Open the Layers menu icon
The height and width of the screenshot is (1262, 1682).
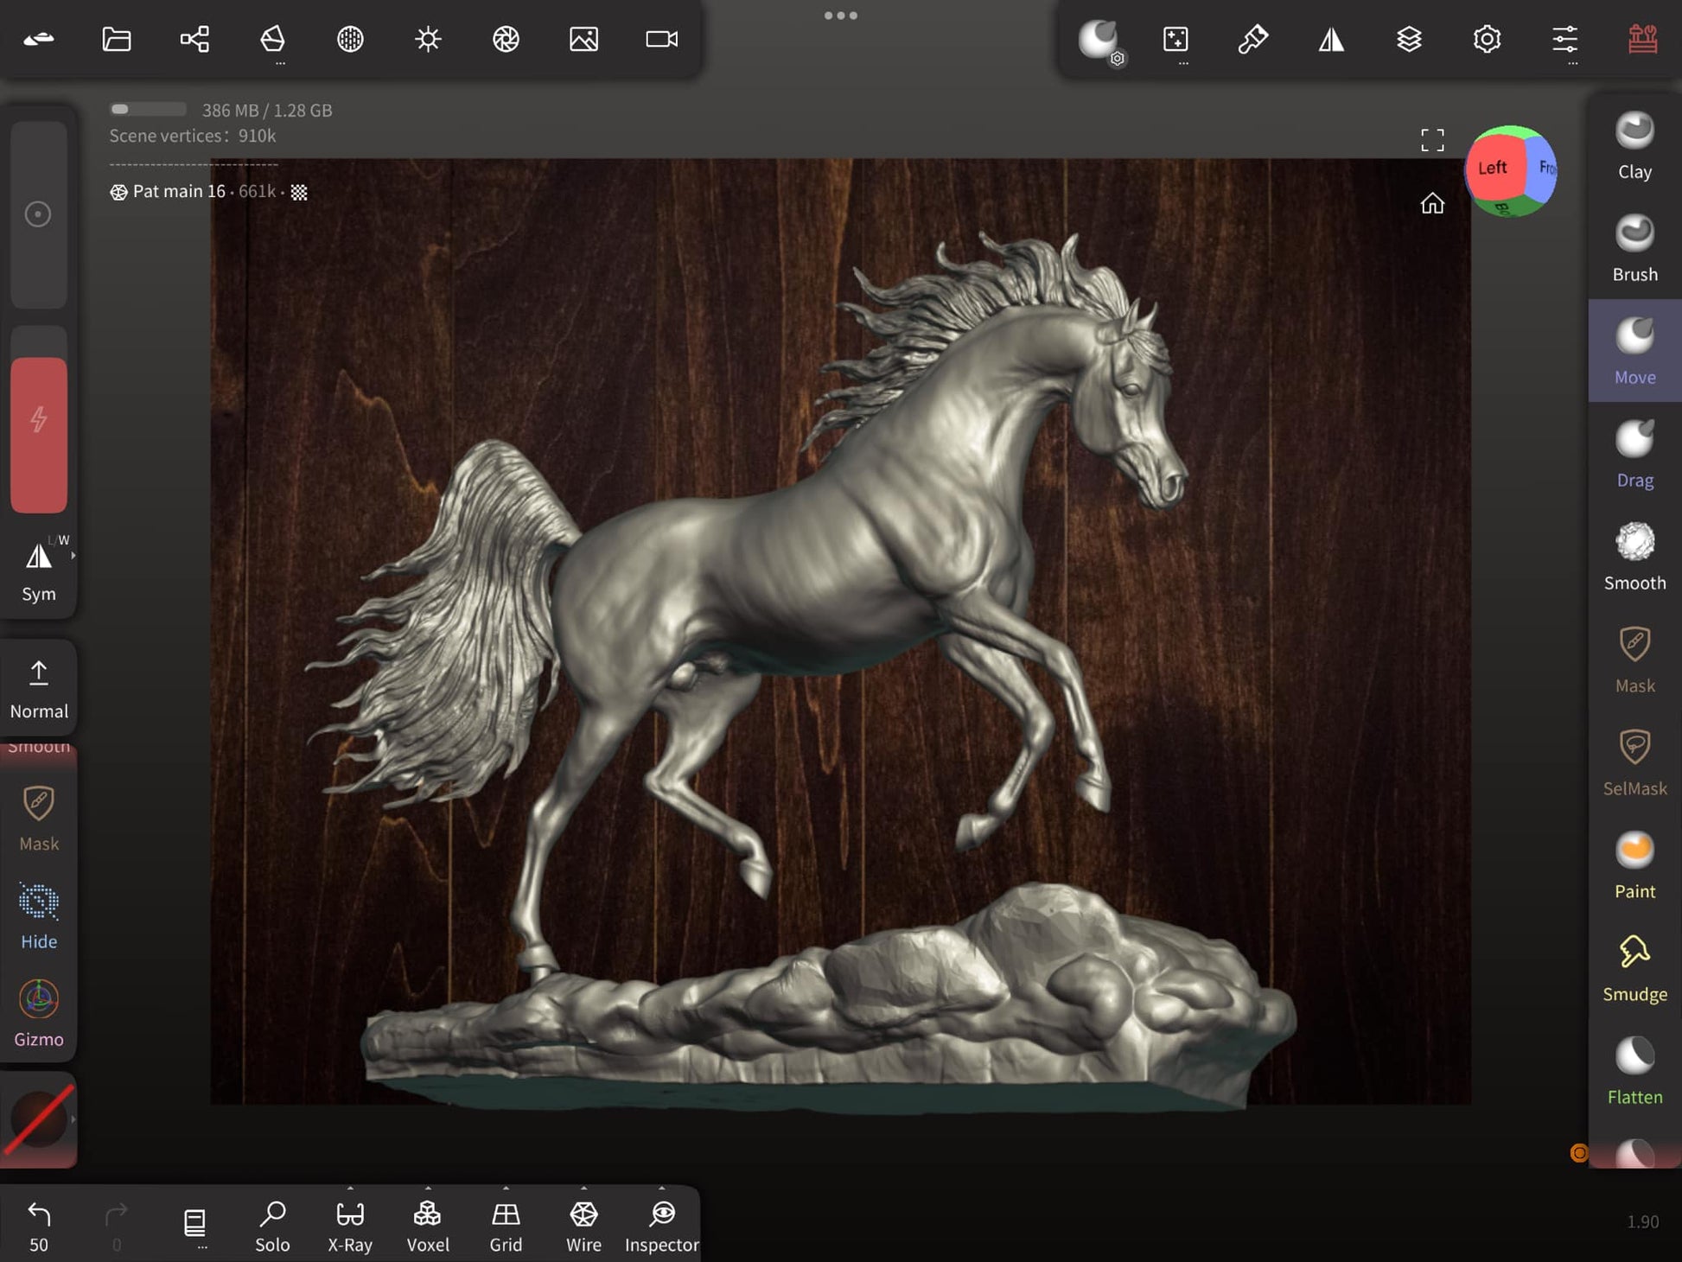click(1409, 39)
